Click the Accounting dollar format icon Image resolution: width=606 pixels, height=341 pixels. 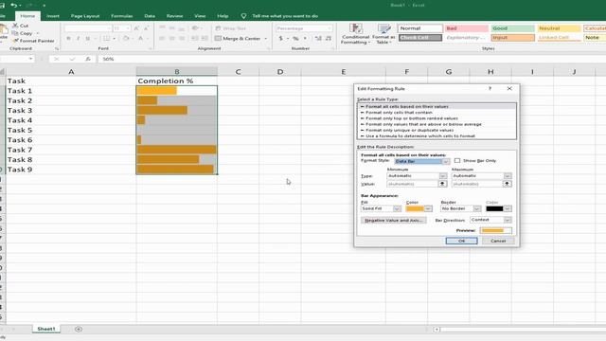click(x=281, y=38)
